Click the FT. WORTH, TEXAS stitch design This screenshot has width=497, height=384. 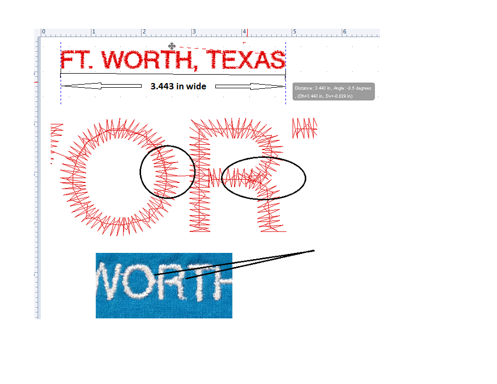coord(173,60)
